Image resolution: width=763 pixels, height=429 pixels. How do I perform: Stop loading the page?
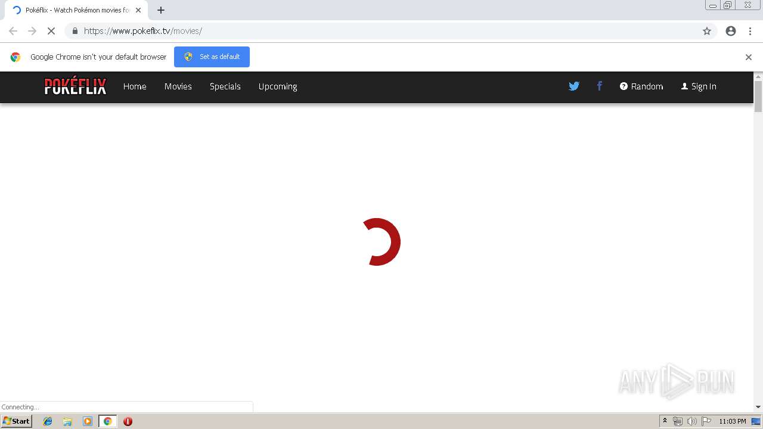pyautogui.click(x=51, y=31)
